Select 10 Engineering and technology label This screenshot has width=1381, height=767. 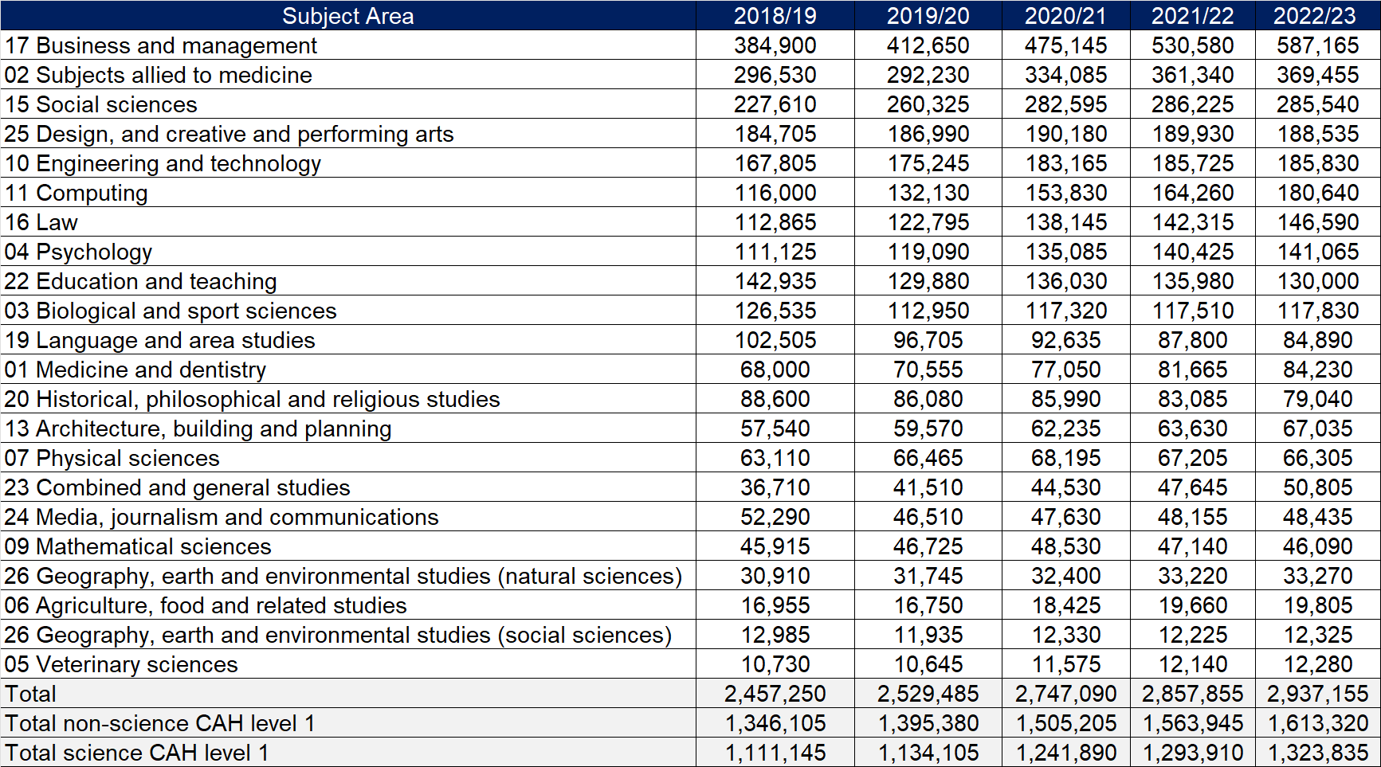tap(163, 163)
